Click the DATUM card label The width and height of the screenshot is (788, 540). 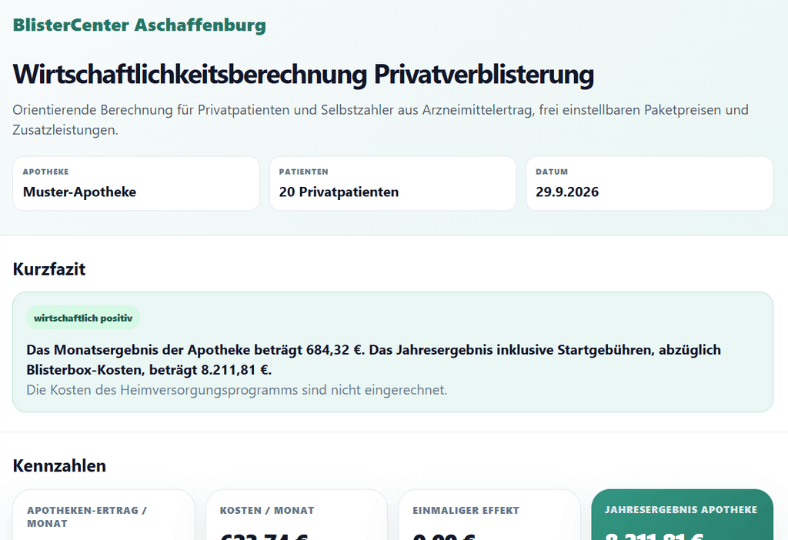(552, 172)
